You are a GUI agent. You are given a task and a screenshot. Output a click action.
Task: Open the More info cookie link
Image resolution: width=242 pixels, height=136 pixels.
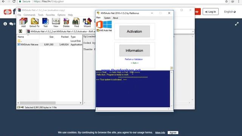(x=160, y=133)
